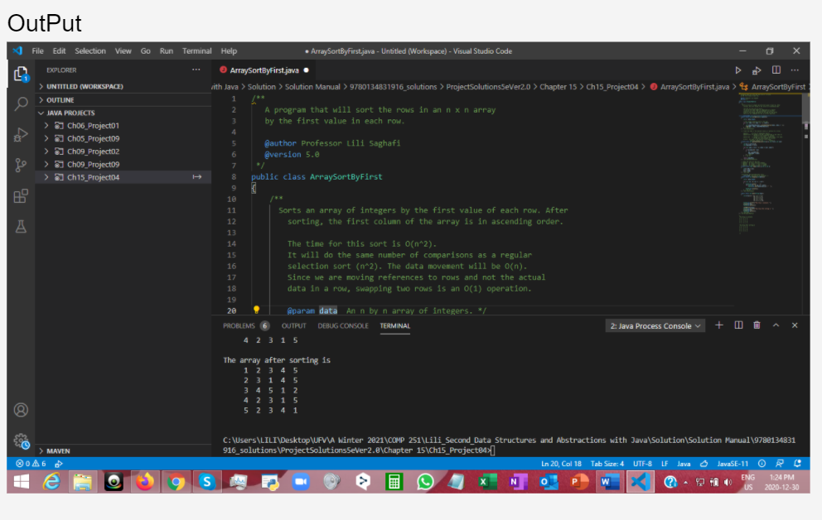This screenshot has height=520, width=822.
Task: Switch to the PROBLEMS panel tab
Action: point(240,326)
